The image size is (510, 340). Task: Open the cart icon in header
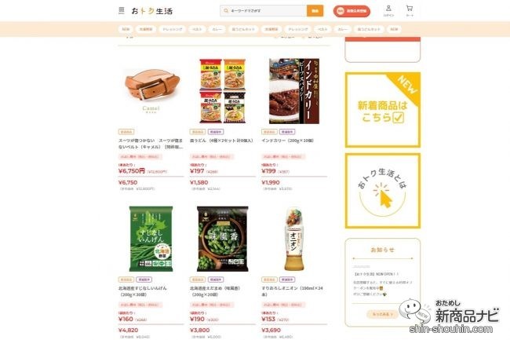pos(410,9)
